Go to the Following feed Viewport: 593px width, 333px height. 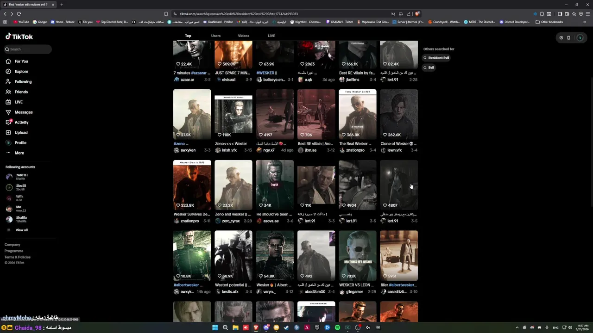[19, 81]
